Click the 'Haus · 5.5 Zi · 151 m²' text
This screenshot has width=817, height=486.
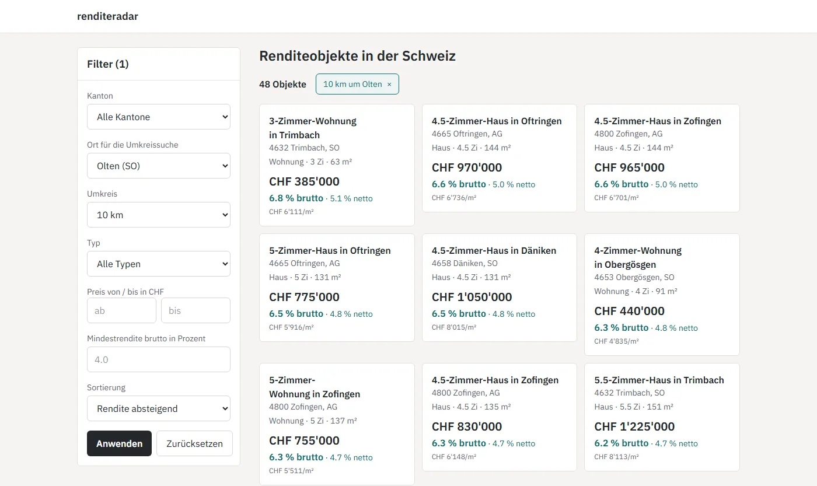coord(634,407)
